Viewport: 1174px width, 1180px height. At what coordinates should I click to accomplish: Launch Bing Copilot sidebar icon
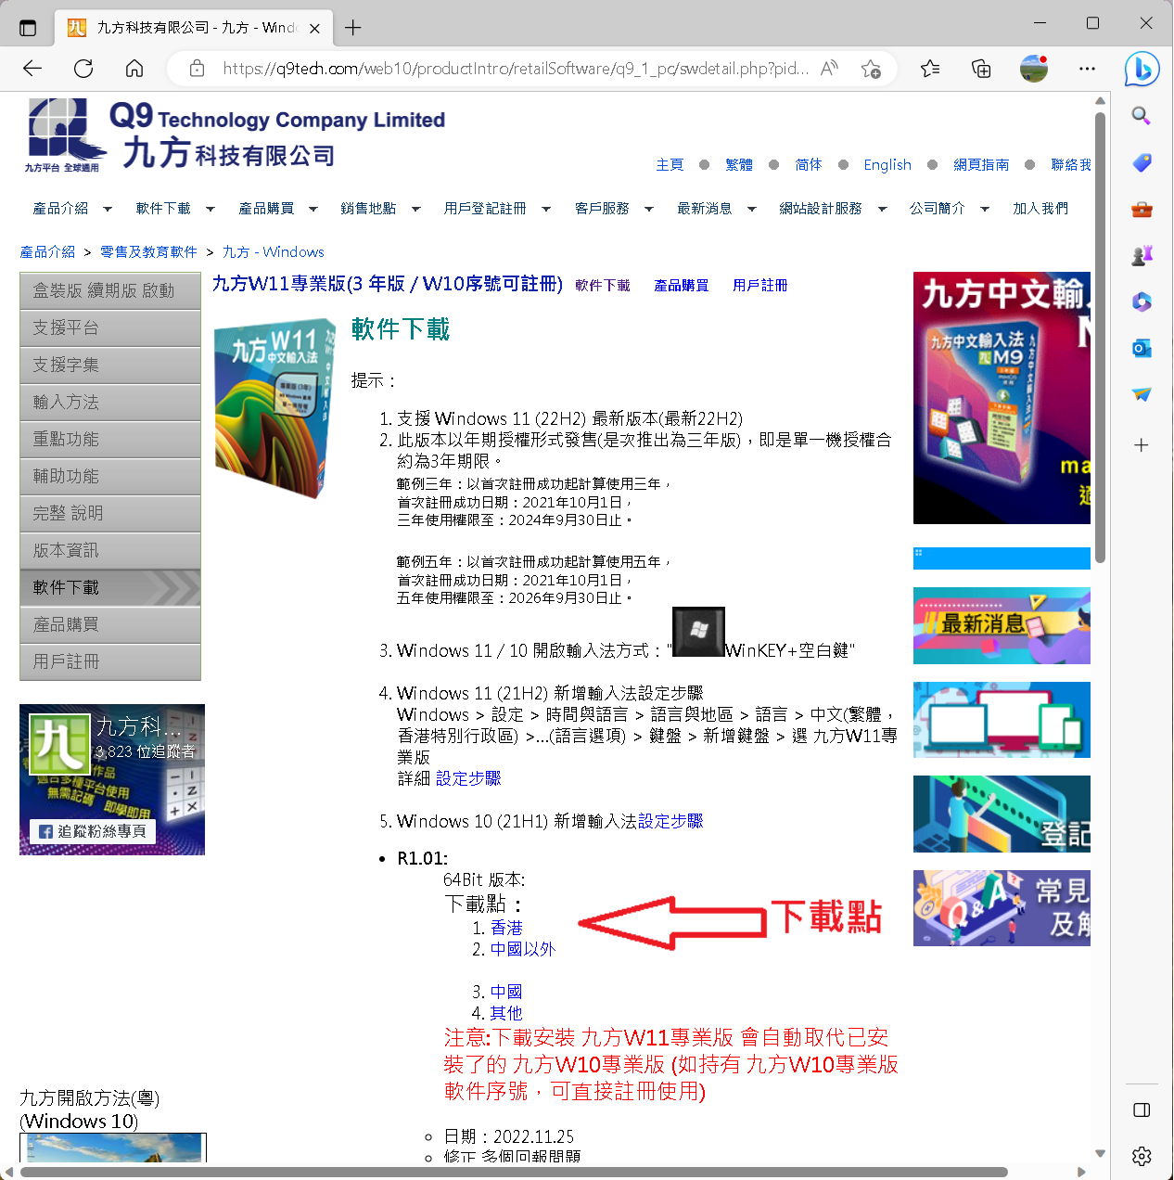pyautogui.click(x=1142, y=69)
